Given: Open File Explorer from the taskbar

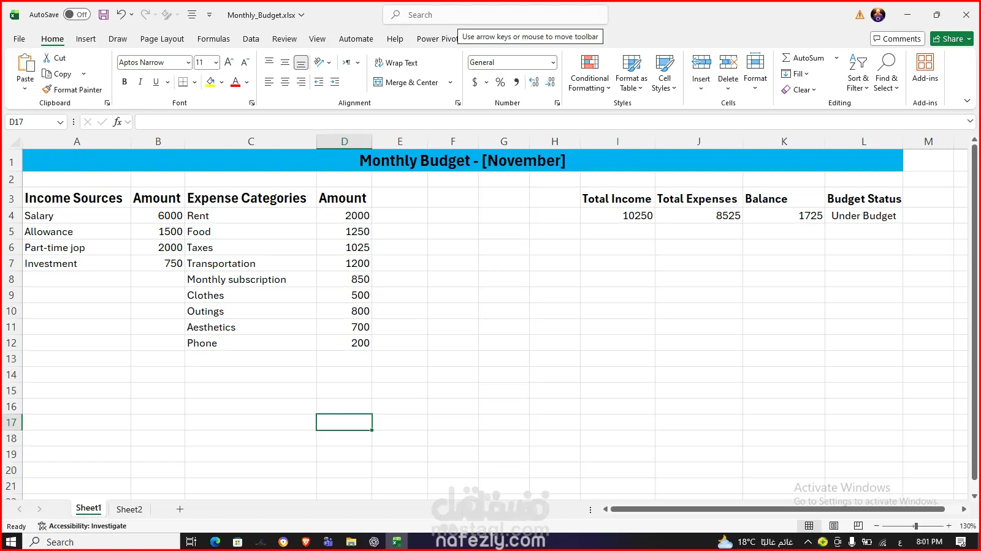Looking at the screenshot, I should [x=351, y=542].
